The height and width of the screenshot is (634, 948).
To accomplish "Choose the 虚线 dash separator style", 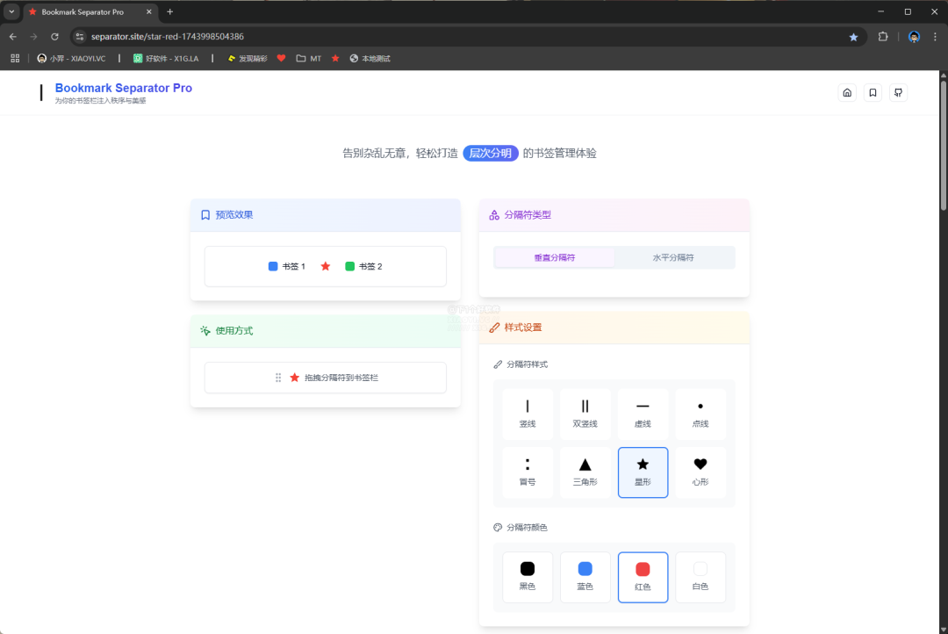I will 643,414.
